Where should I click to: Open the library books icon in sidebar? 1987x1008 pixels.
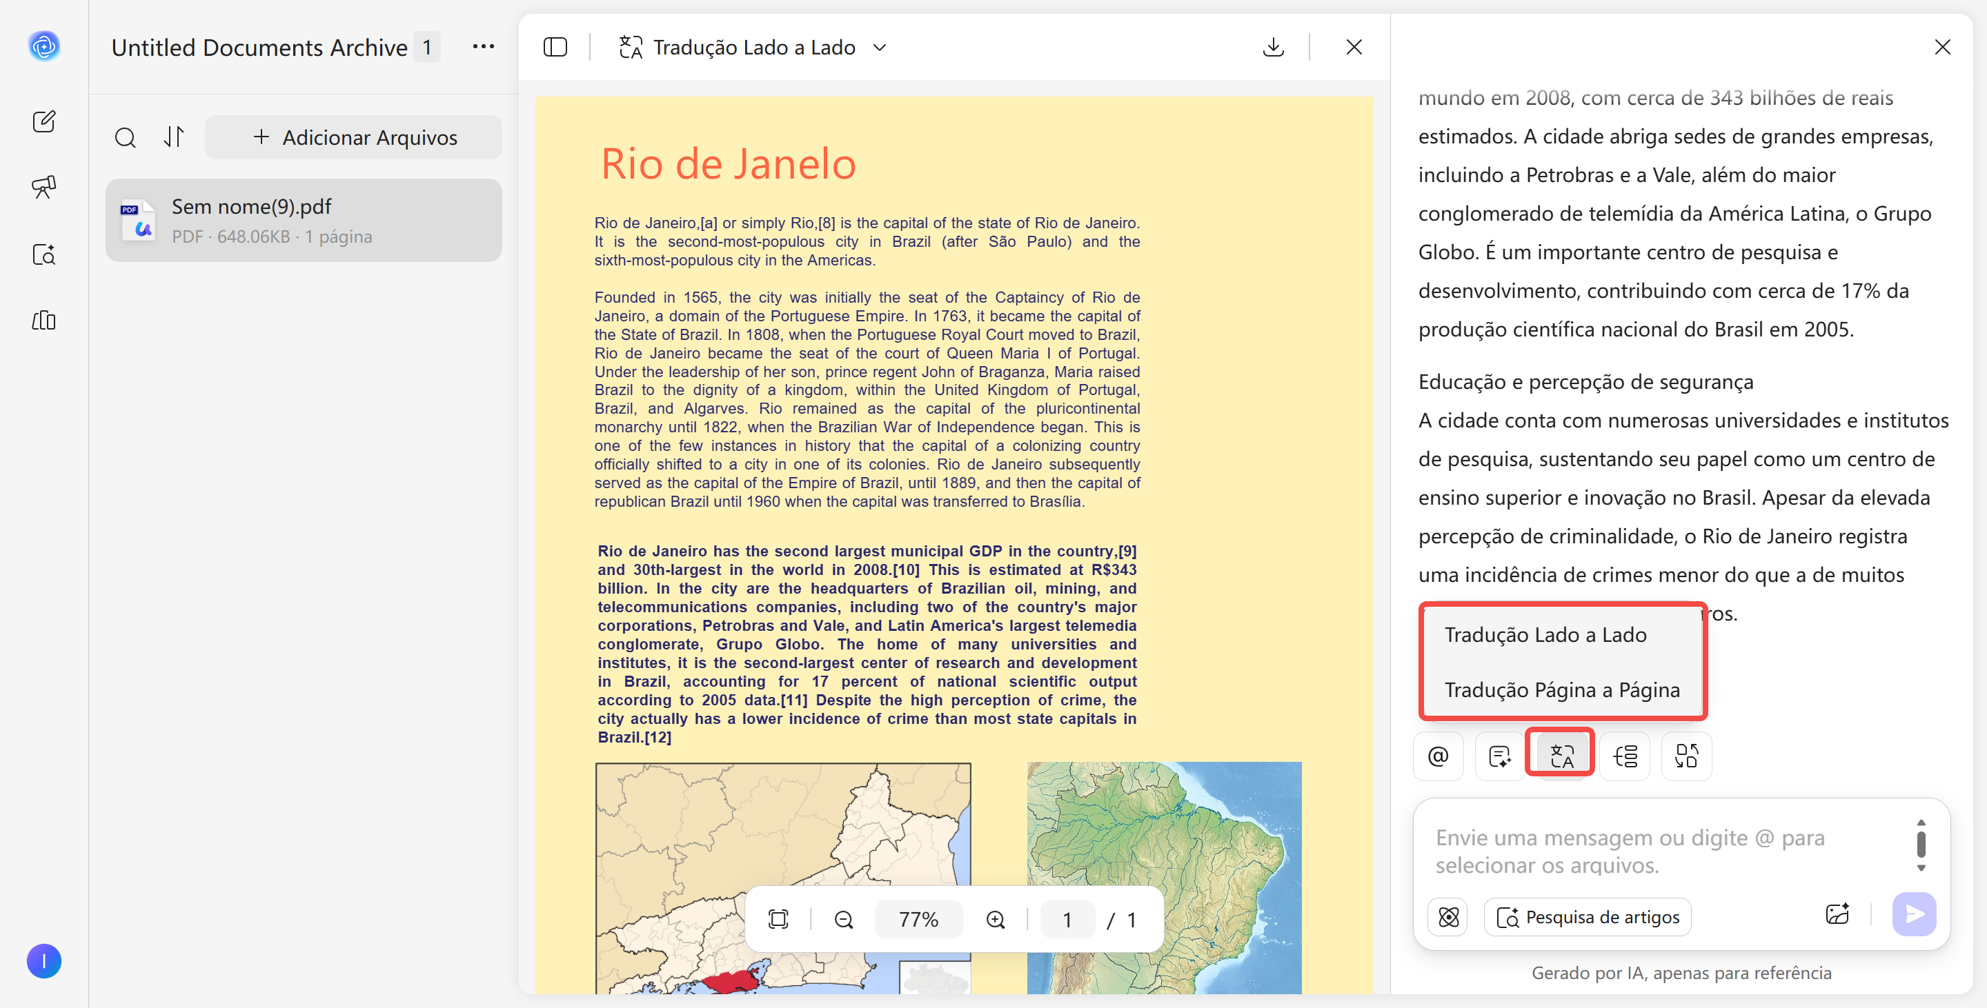click(x=44, y=321)
